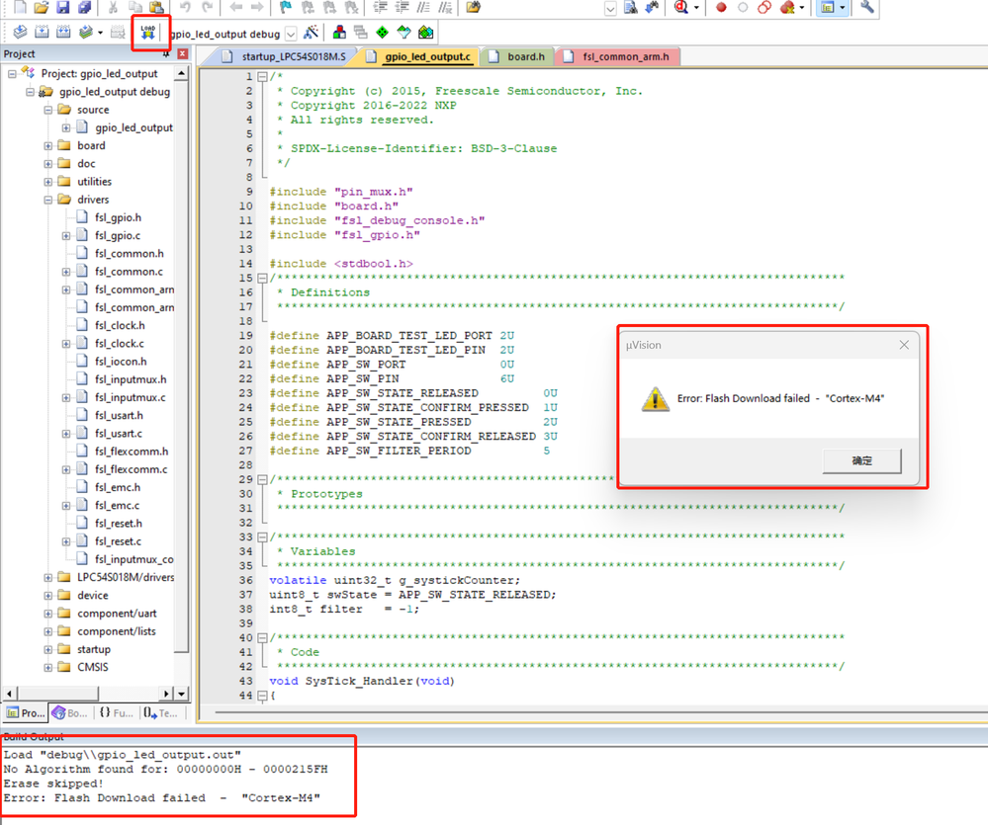988x825 pixels.
Task: Click the 'Erase skipped!' line in Build Output
Action: [x=53, y=784]
